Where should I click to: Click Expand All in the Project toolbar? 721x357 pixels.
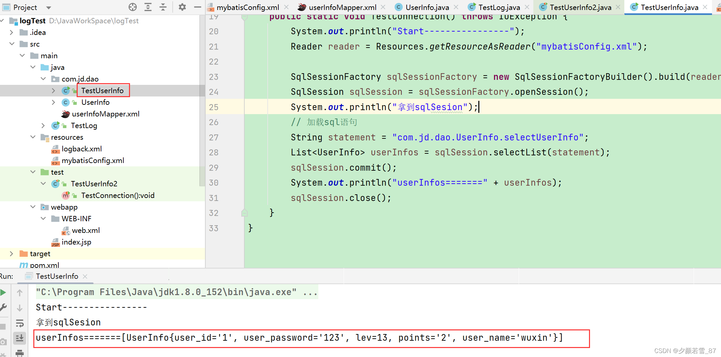point(148,7)
